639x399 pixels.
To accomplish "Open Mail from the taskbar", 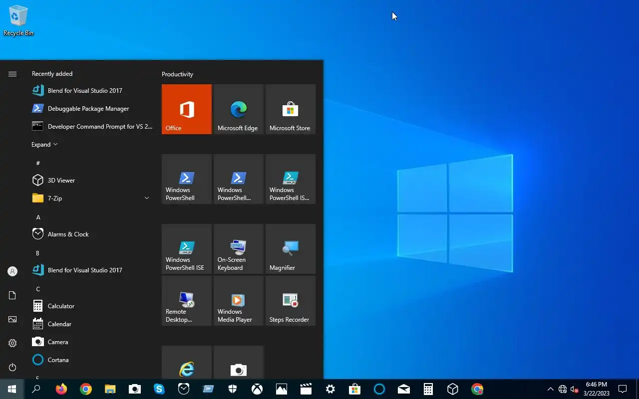I will [404, 389].
